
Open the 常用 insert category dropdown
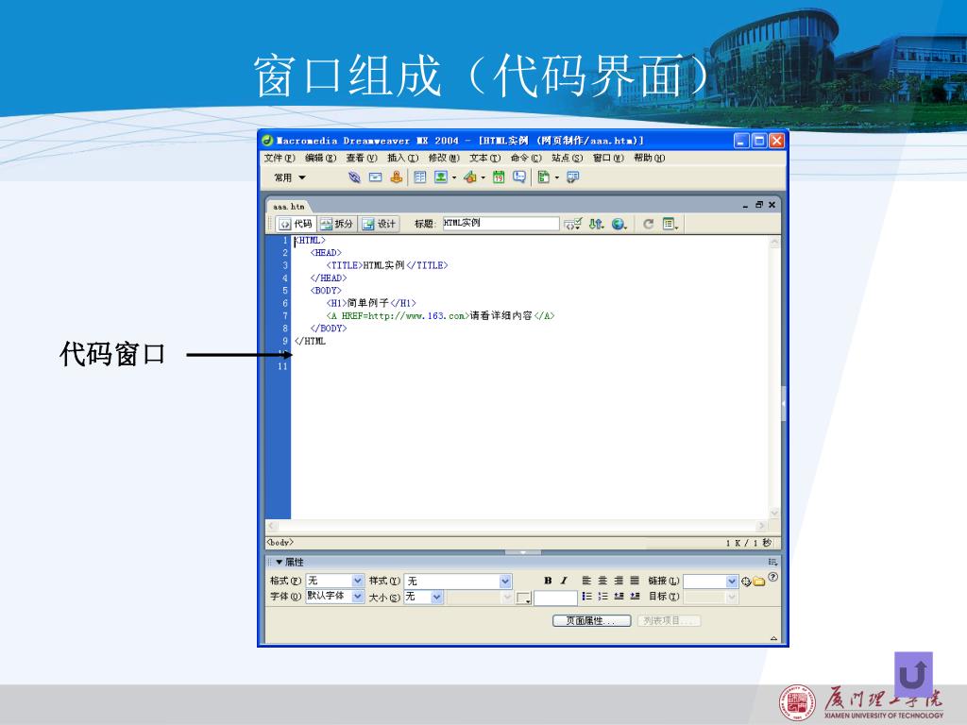click(290, 177)
